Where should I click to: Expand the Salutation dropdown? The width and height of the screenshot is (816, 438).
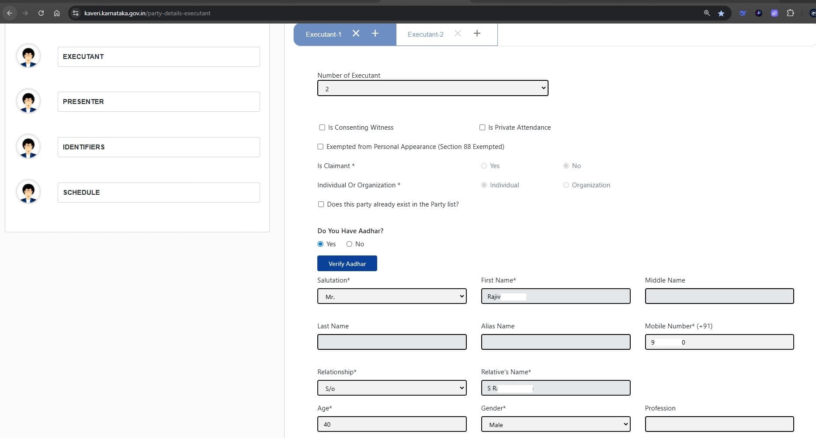pos(392,297)
